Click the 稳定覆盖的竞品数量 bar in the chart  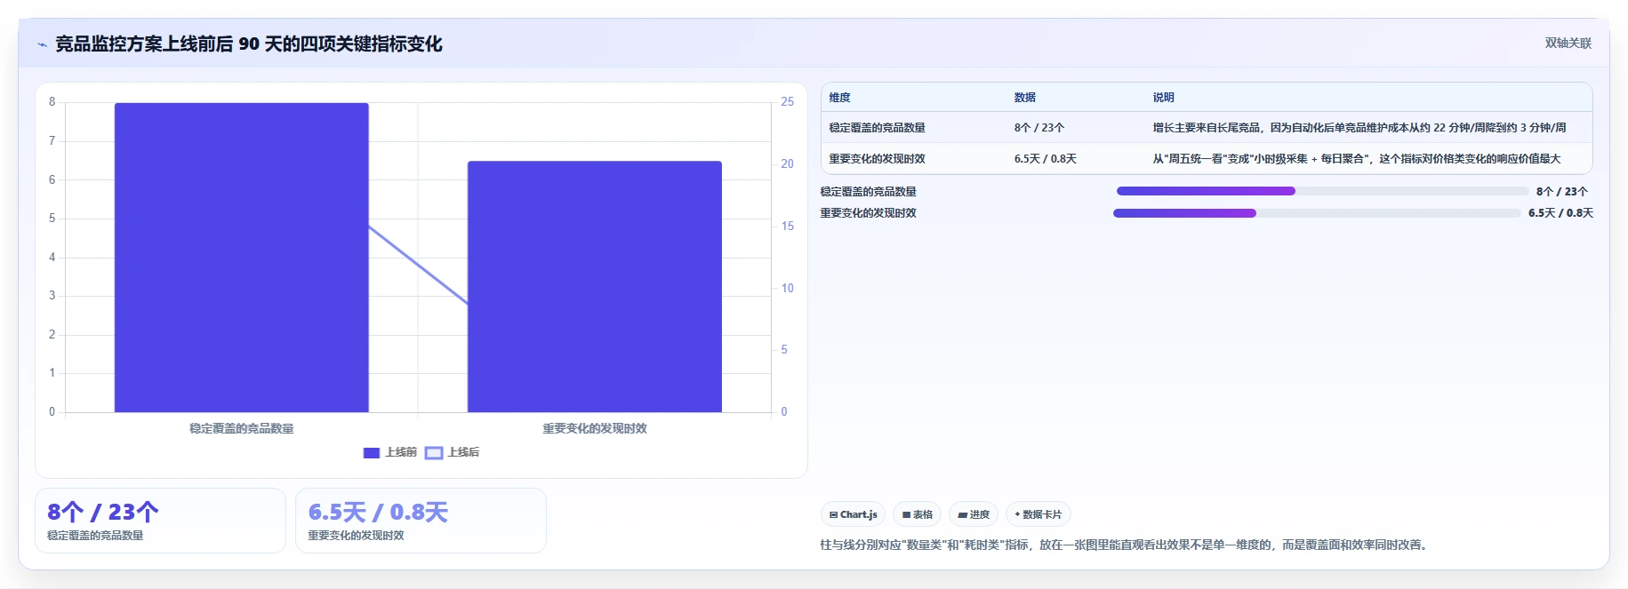click(x=242, y=258)
